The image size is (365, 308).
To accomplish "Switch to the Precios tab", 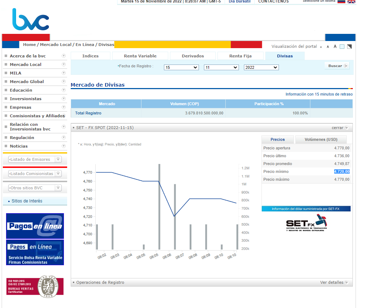I will click(277, 139).
